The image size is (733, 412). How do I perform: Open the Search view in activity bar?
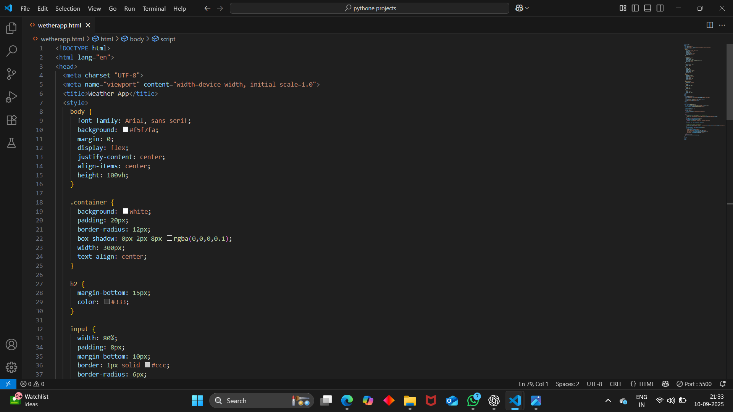[11, 51]
